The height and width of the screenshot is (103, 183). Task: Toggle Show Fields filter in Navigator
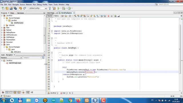(7, 92)
